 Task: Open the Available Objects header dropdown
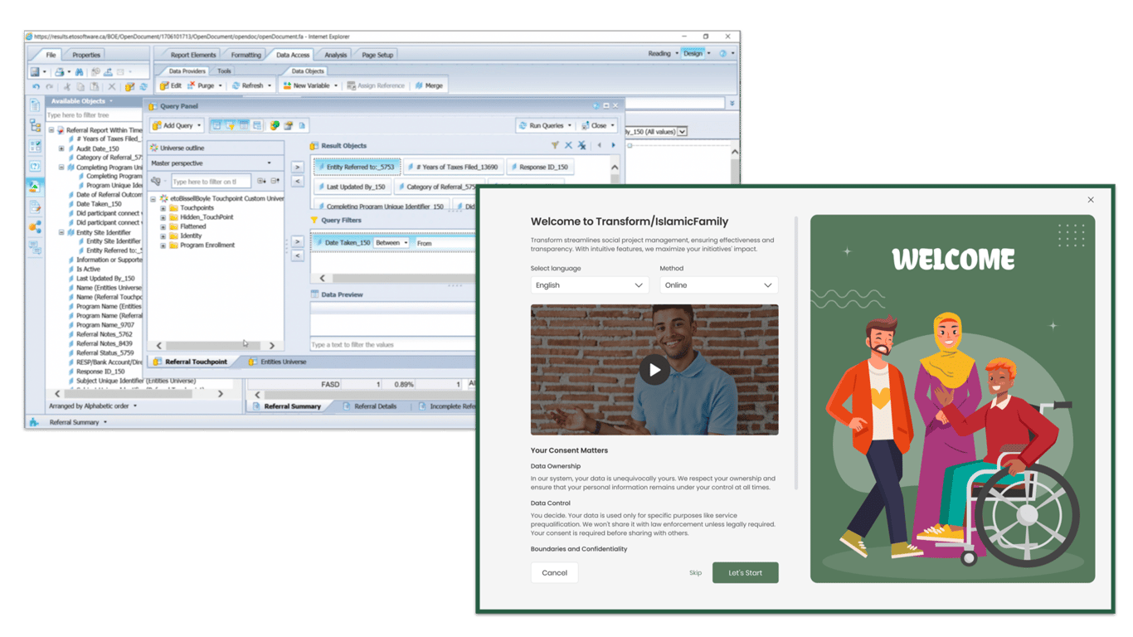click(111, 101)
